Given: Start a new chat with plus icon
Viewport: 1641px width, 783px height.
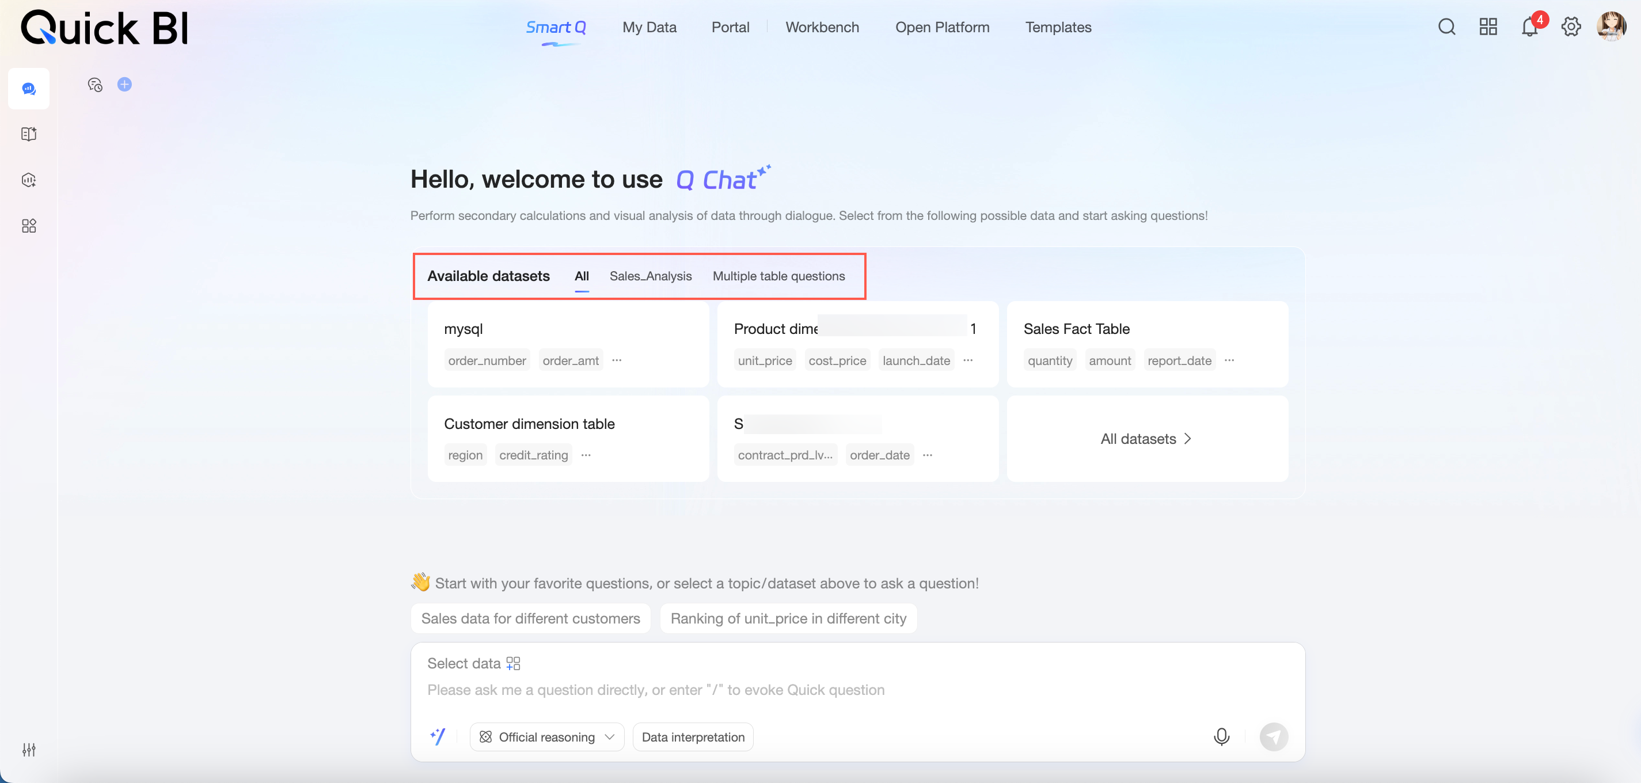Looking at the screenshot, I should coord(125,84).
